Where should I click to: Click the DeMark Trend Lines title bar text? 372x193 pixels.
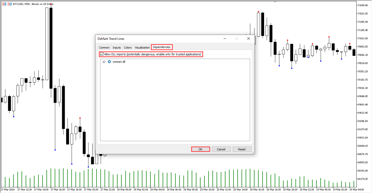111,38
